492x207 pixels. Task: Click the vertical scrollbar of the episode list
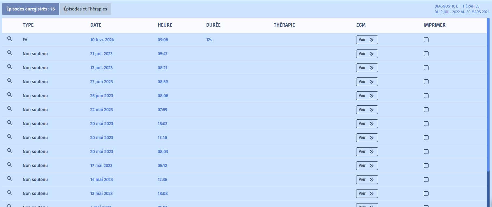488,94
